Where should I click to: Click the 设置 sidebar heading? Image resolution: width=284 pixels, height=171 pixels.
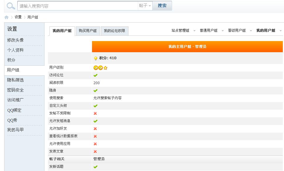[12, 29]
